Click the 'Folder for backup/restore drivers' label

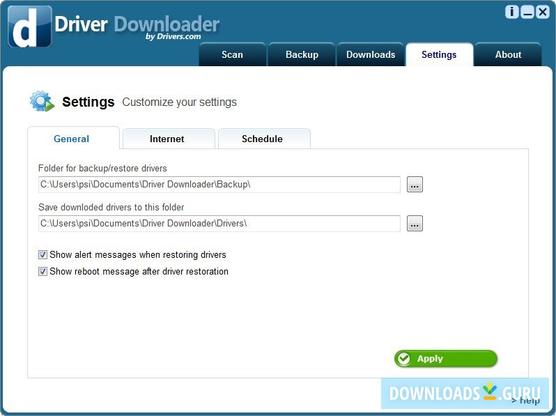tap(102, 168)
